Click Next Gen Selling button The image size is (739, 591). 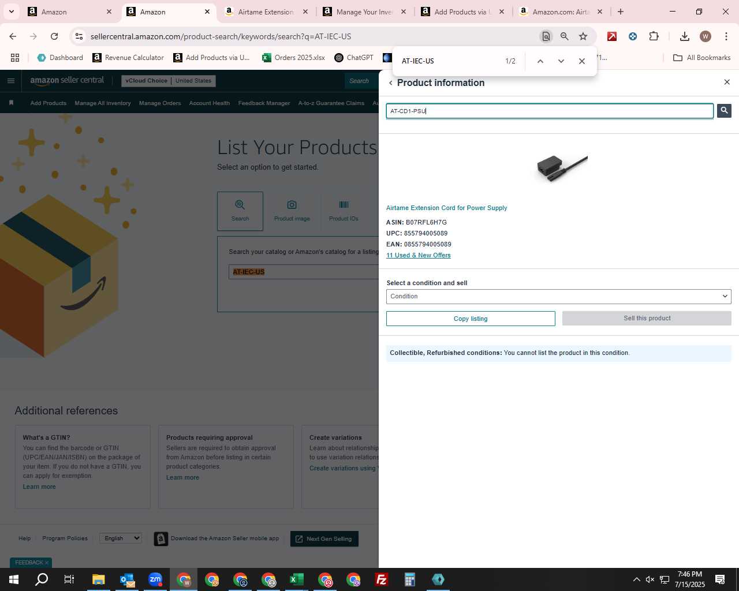[324, 538]
